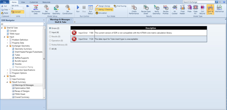Image resolution: width=227 pixels, height=110 pixels.
Task: Click the Search Exchange input field
Action: (199, 2)
